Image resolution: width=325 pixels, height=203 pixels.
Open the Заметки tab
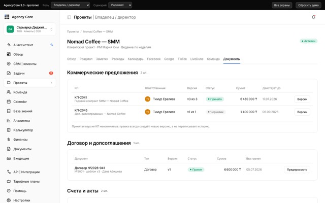pyautogui.click(x=102, y=59)
